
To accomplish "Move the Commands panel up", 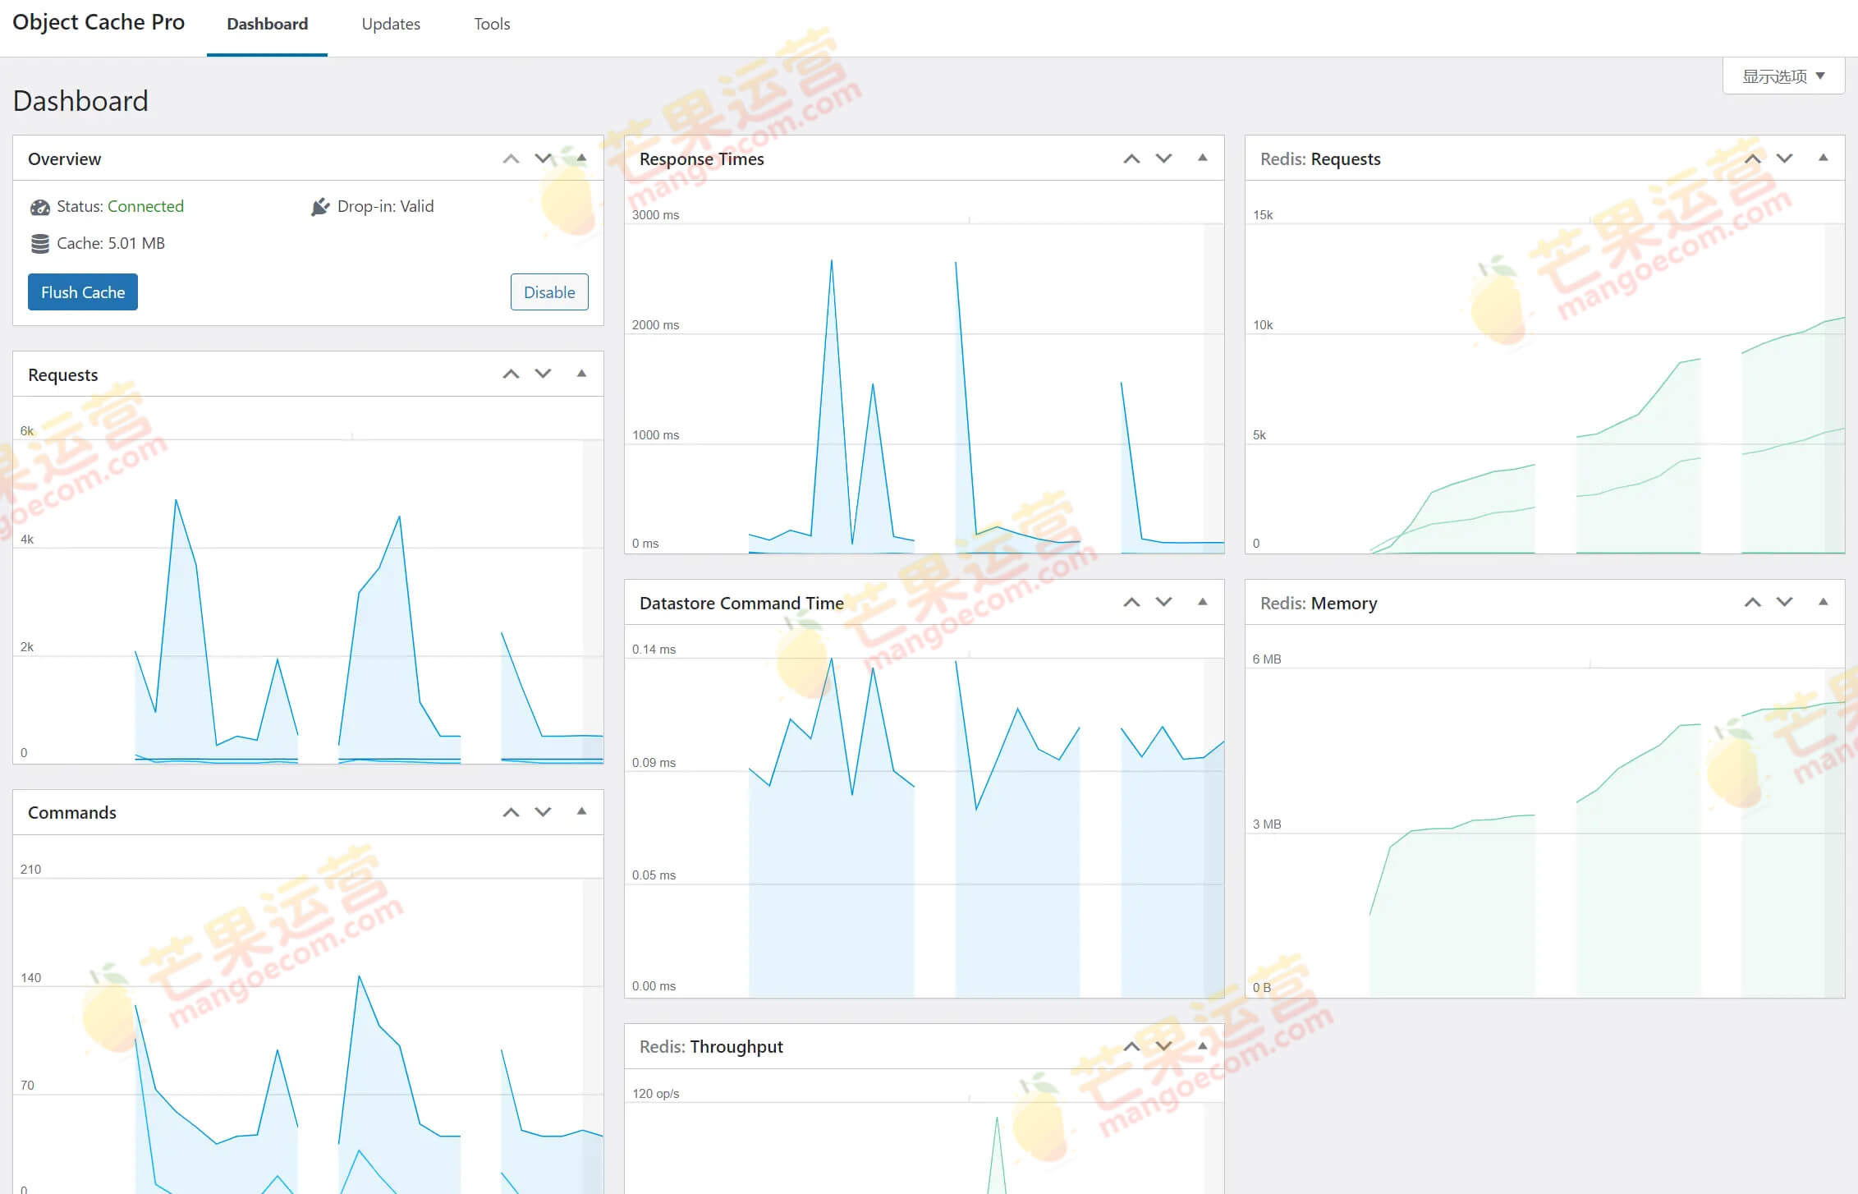I will click(511, 812).
